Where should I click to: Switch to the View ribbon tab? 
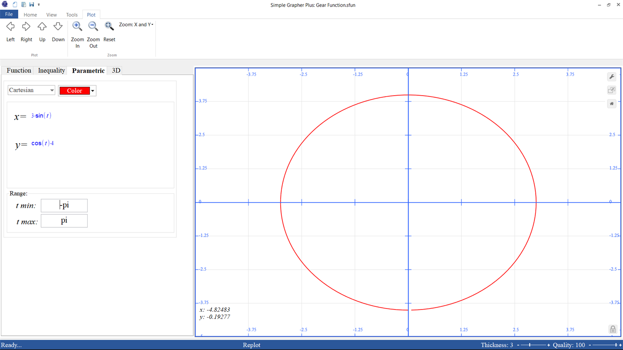pyautogui.click(x=51, y=15)
